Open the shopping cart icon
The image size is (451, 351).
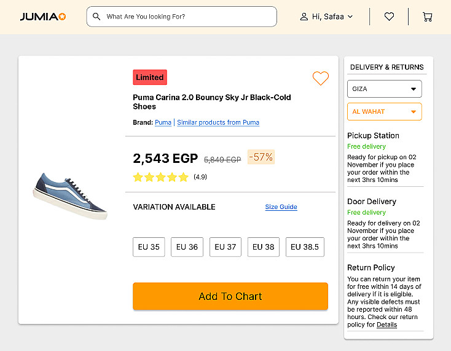pyautogui.click(x=427, y=17)
